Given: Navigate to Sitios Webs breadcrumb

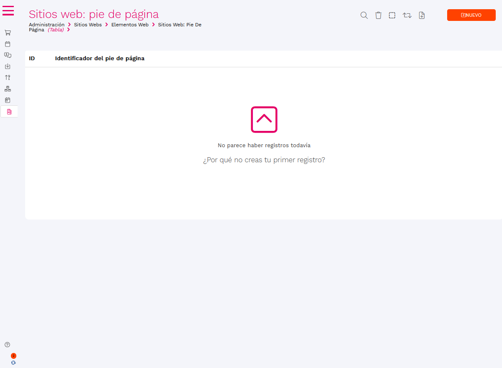Looking at the screenshot, I should click(88, 25).
